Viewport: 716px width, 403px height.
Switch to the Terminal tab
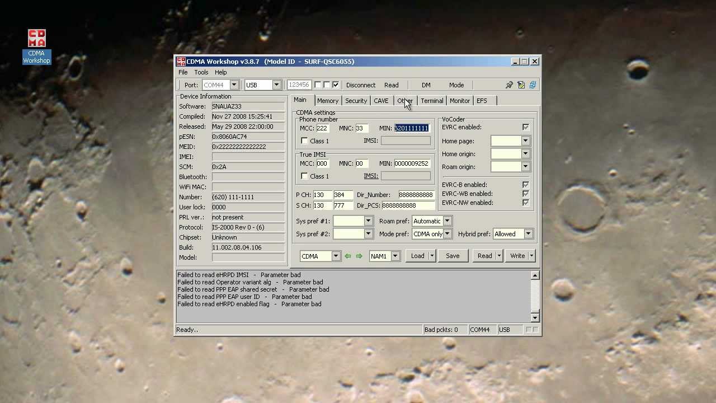(x=432, y=101)
